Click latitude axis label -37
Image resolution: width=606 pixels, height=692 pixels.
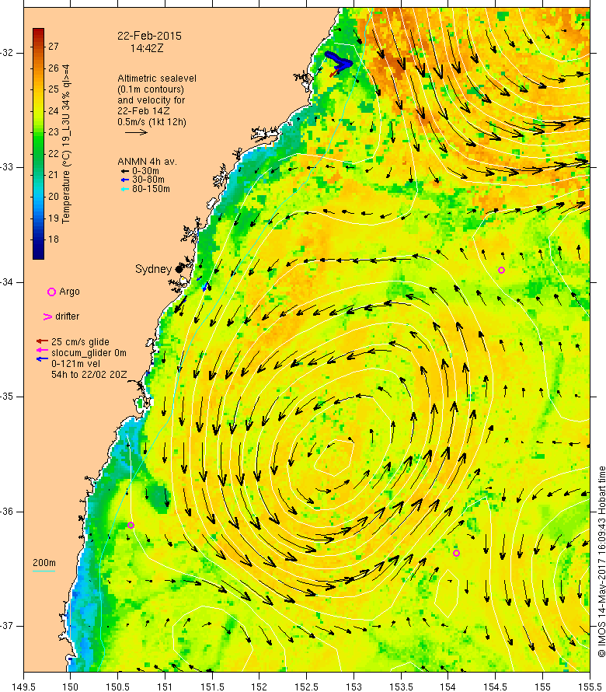[x=7, y=626]
